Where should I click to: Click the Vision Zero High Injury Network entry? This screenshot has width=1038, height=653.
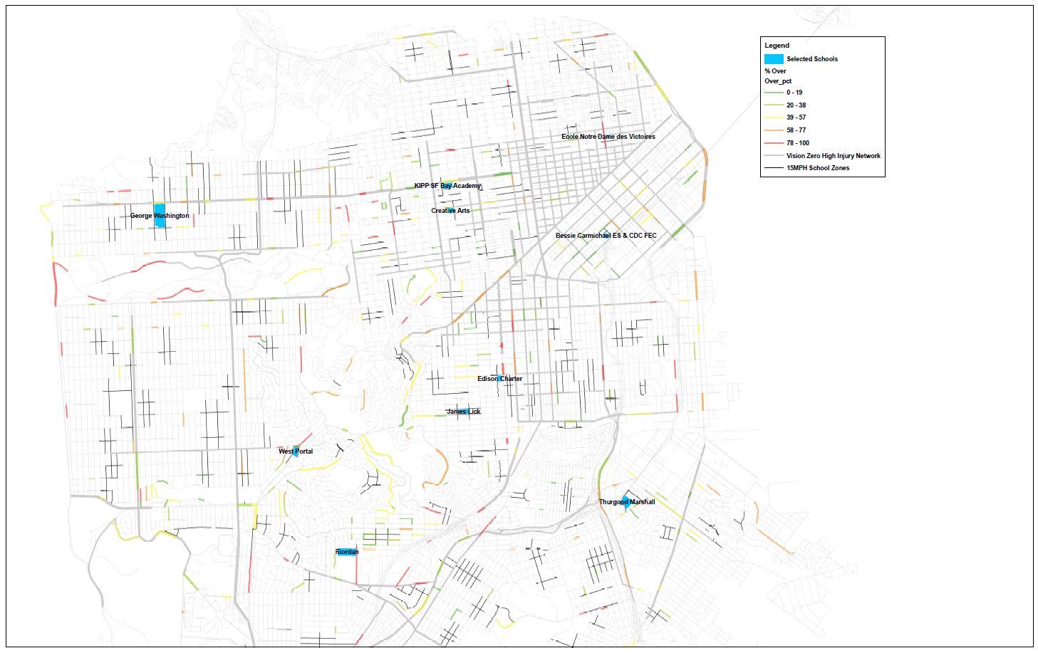point(833,156)
